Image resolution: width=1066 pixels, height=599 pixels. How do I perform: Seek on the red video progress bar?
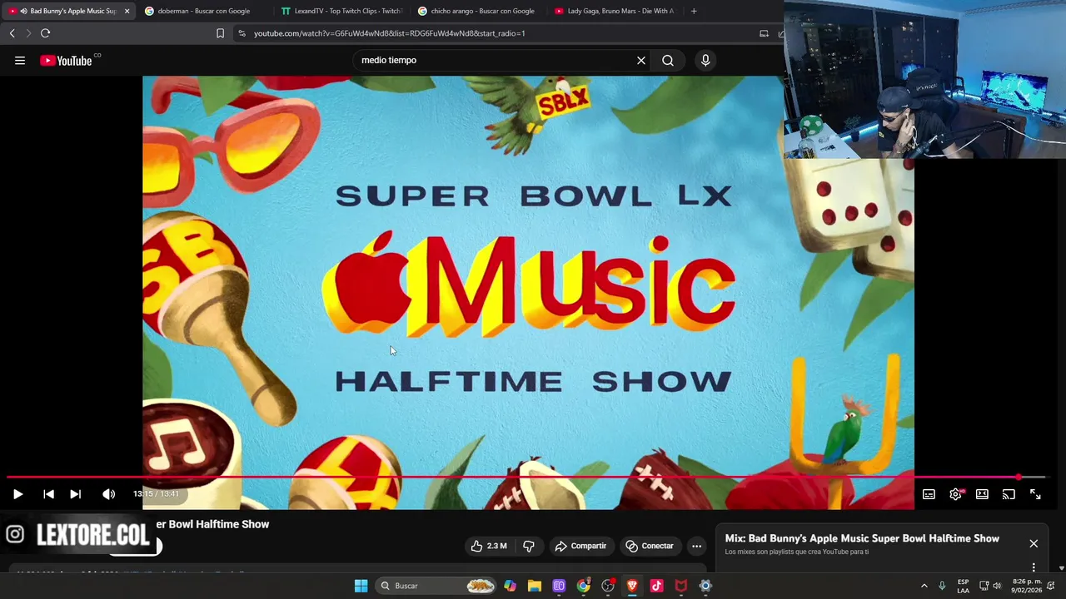(525, 478)
